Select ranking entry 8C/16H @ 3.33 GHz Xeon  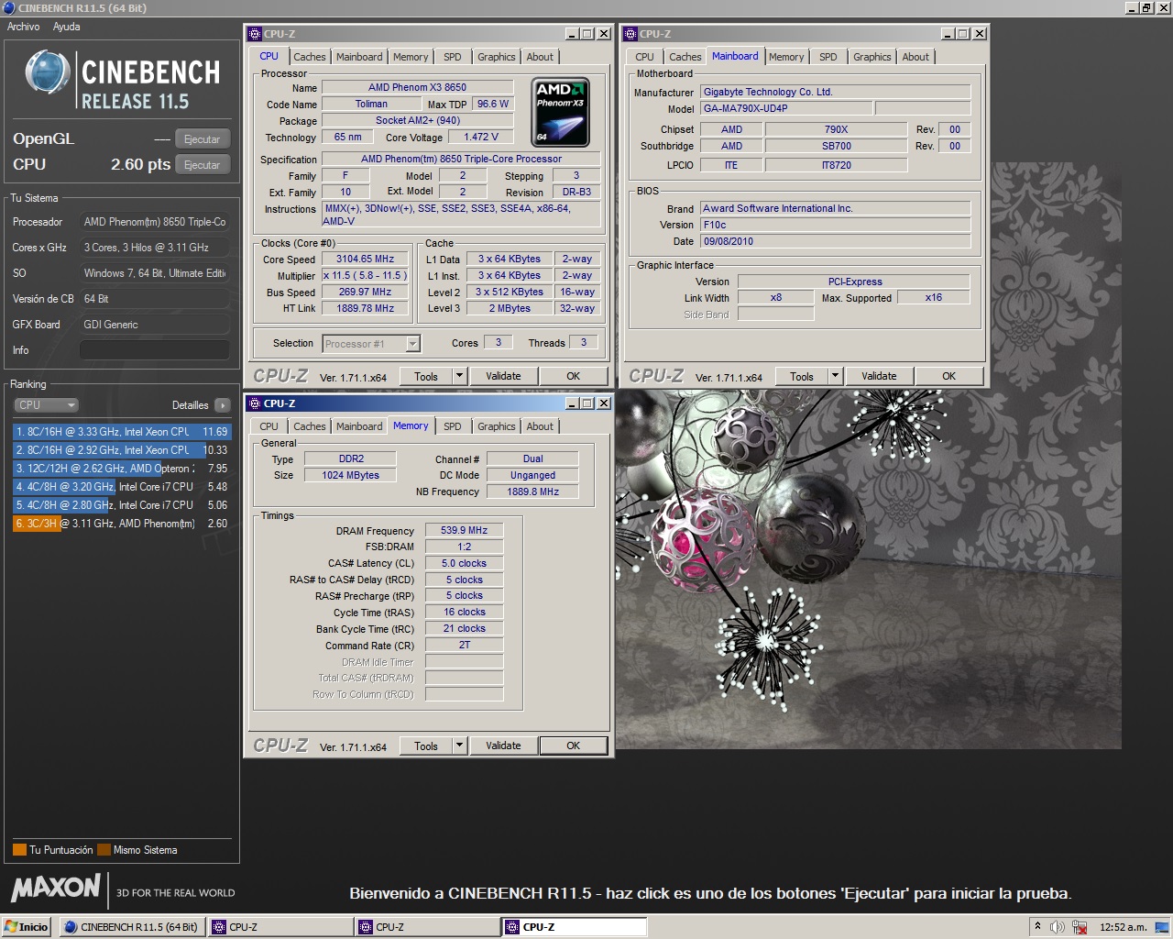tap(122, 431)
